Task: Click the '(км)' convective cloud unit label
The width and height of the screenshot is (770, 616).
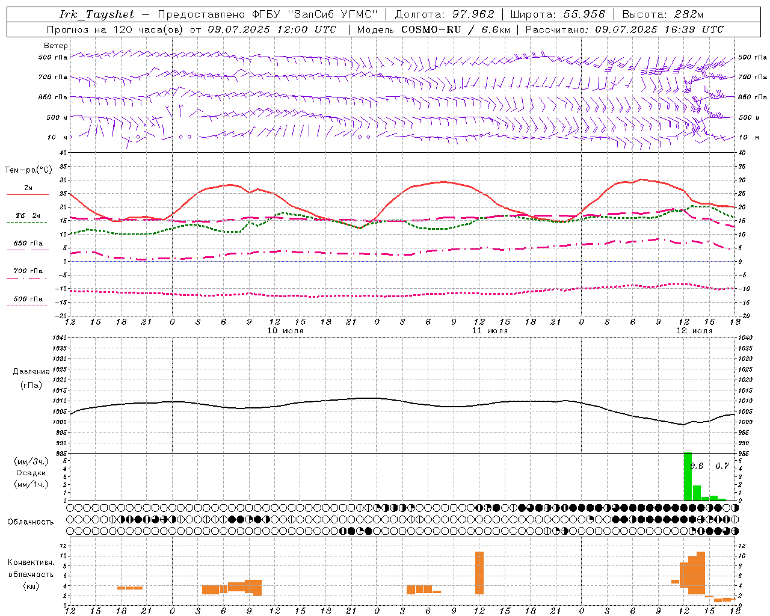Action: click(x=31, y=586)
